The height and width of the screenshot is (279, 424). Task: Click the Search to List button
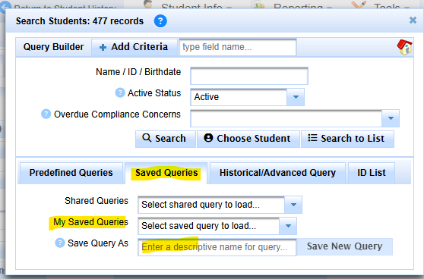347,139
